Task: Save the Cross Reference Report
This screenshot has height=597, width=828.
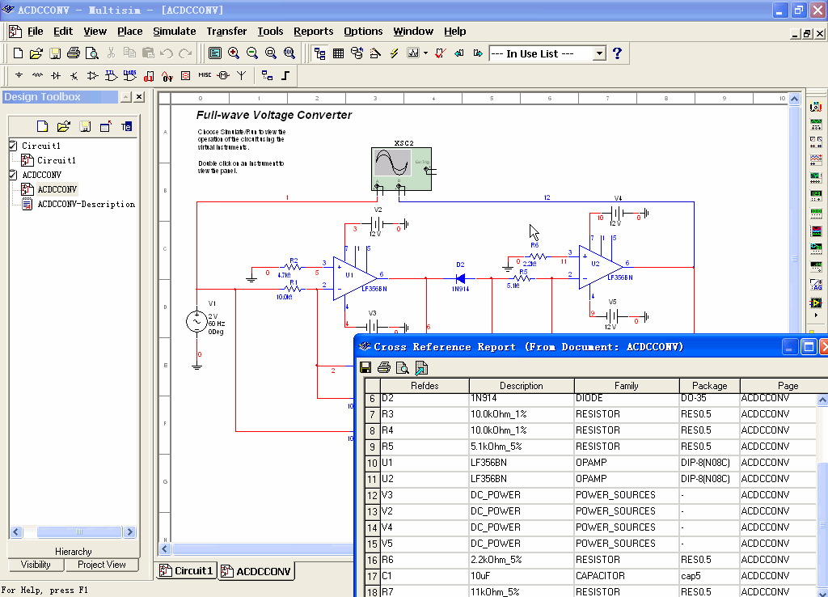Action: 365,368
